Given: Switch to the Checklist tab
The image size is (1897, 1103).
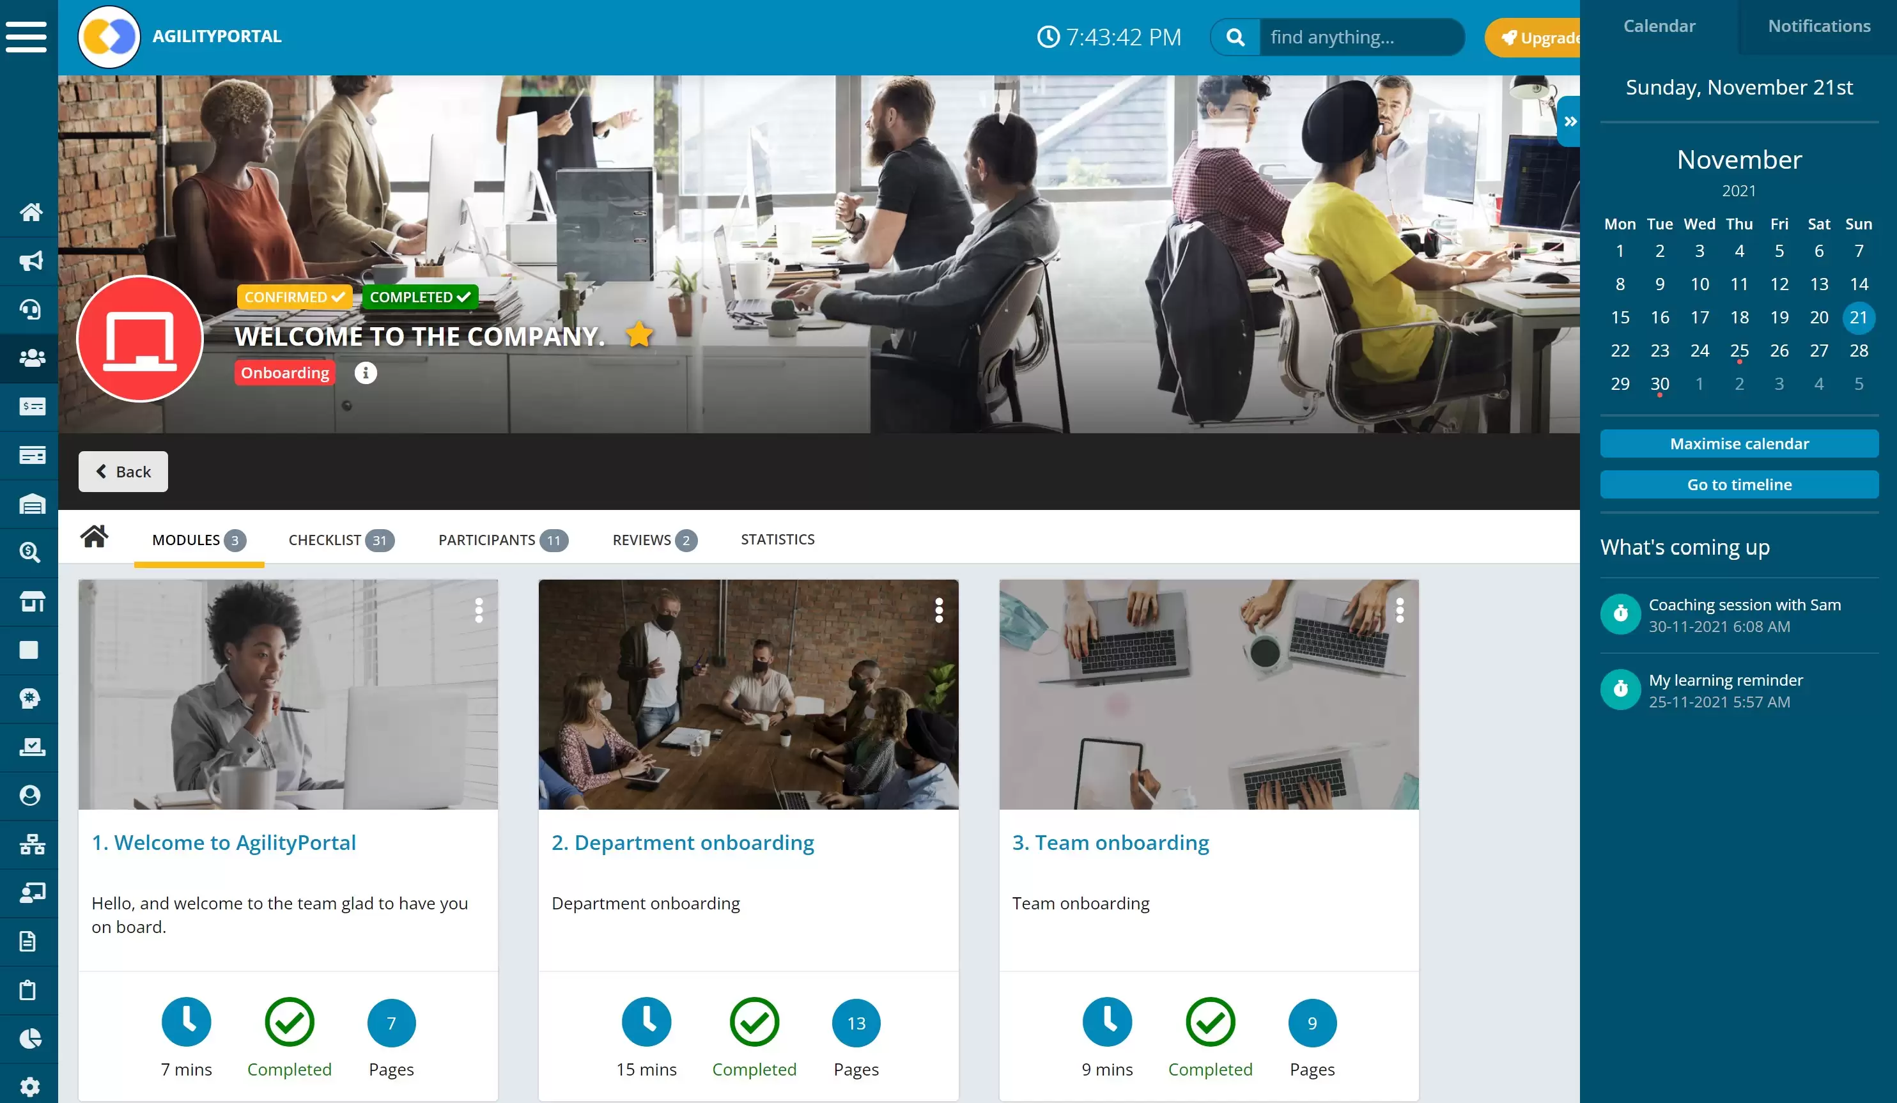Looking at the screenshot, I should [341, 540].
